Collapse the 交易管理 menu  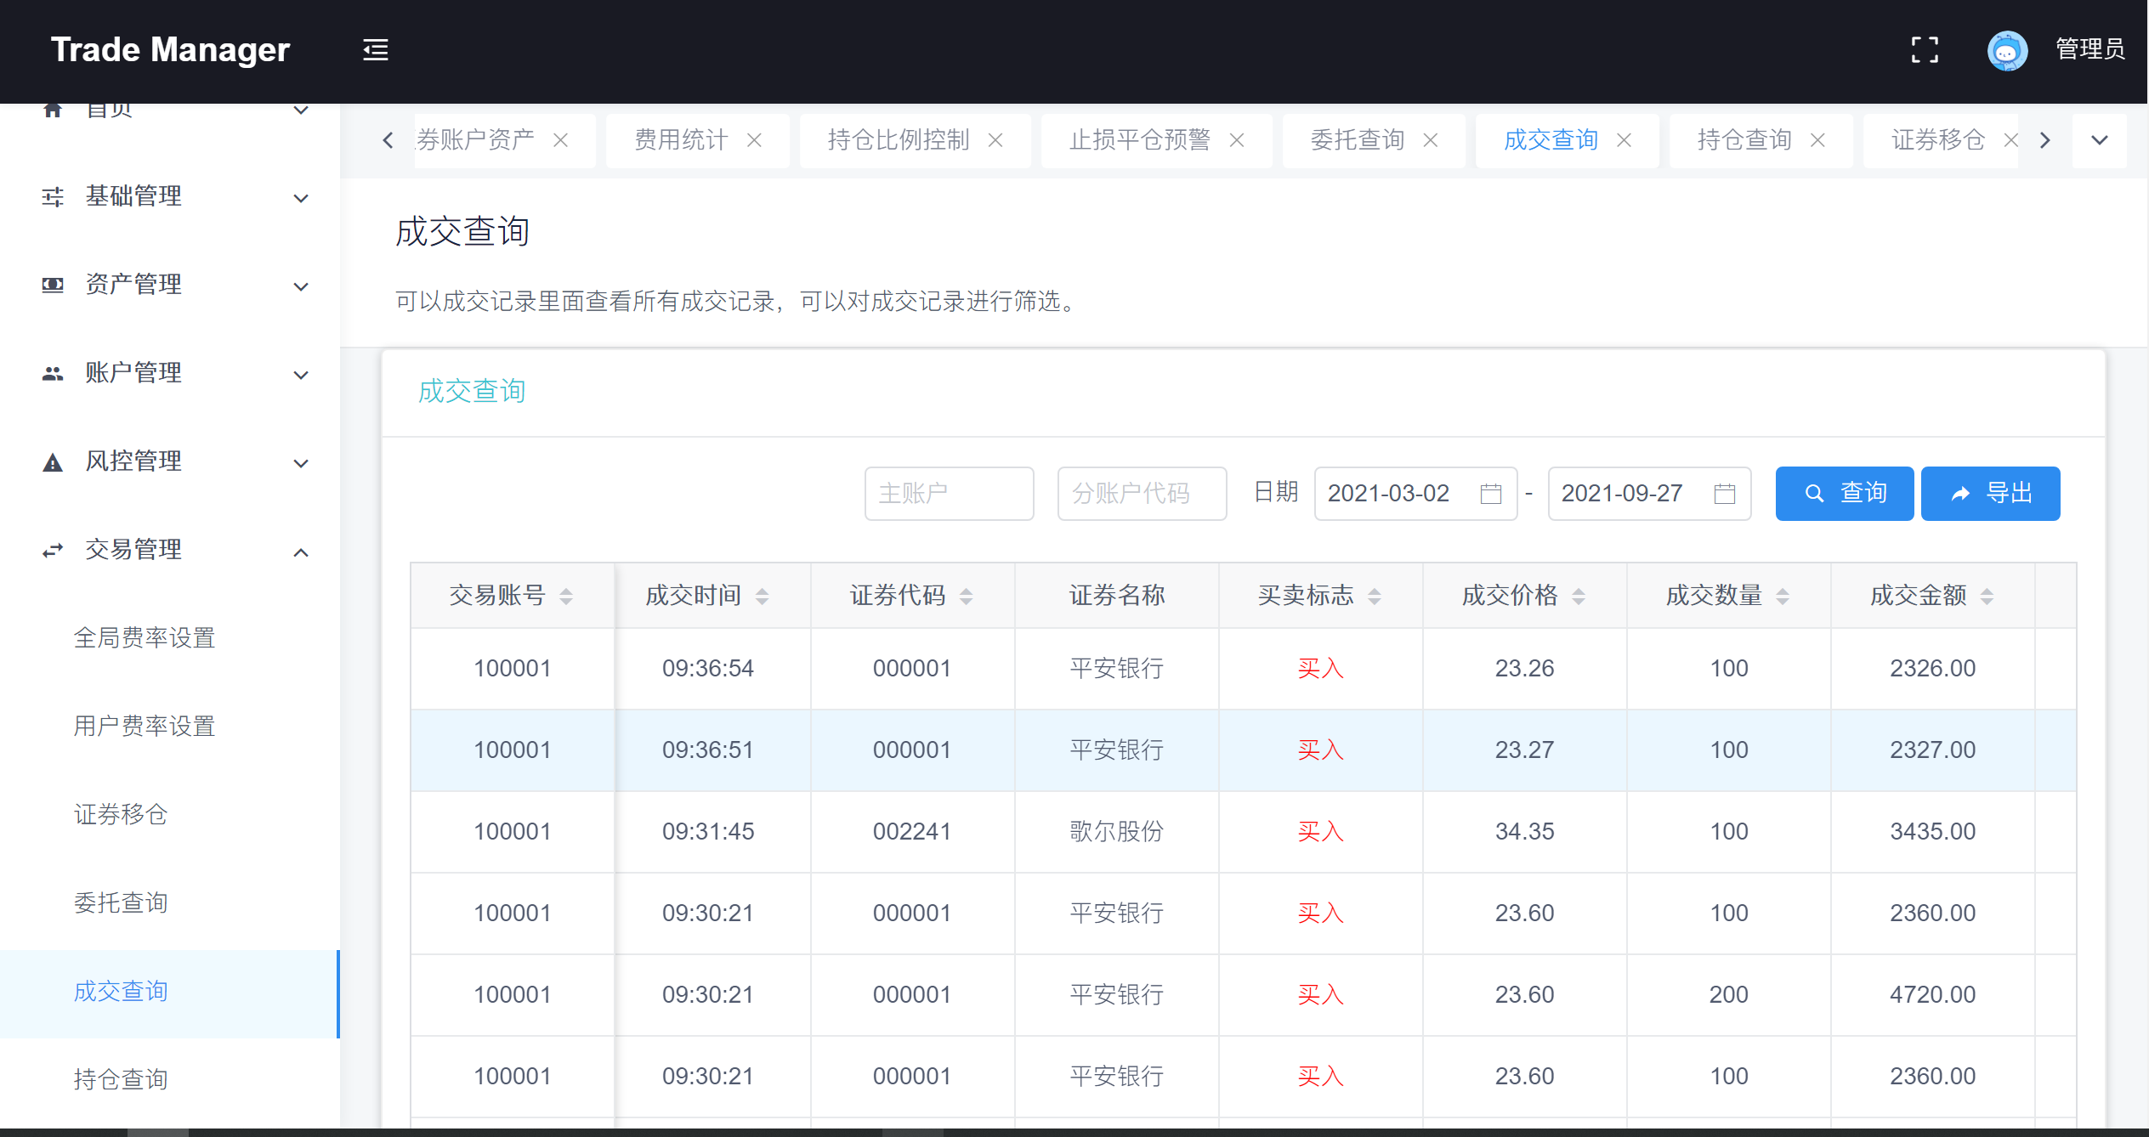point(300,552)
